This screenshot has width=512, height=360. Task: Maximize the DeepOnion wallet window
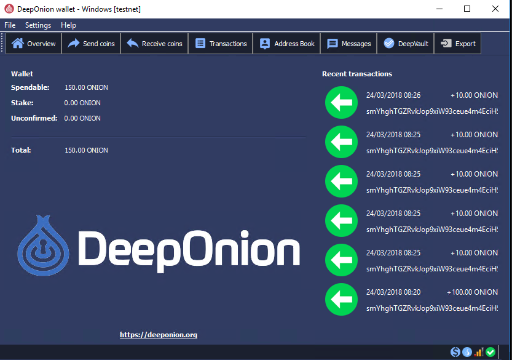(x=467, y=9)
